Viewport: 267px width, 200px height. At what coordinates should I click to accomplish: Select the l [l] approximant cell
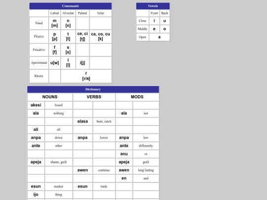tap(68, 63)
